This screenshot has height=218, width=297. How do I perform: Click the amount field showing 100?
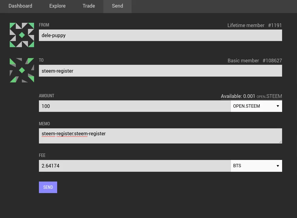click(134, 106)
